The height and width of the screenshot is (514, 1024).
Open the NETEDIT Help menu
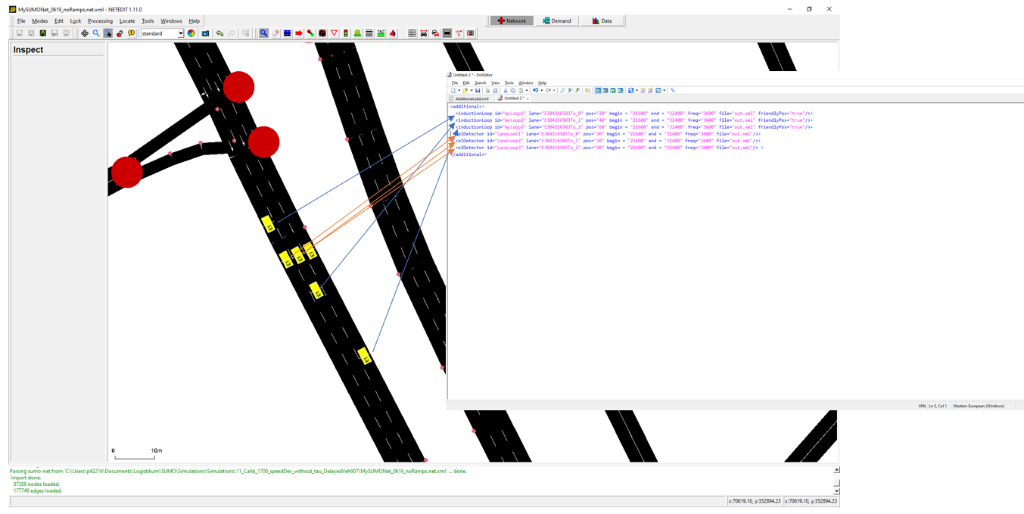point(195,21)
